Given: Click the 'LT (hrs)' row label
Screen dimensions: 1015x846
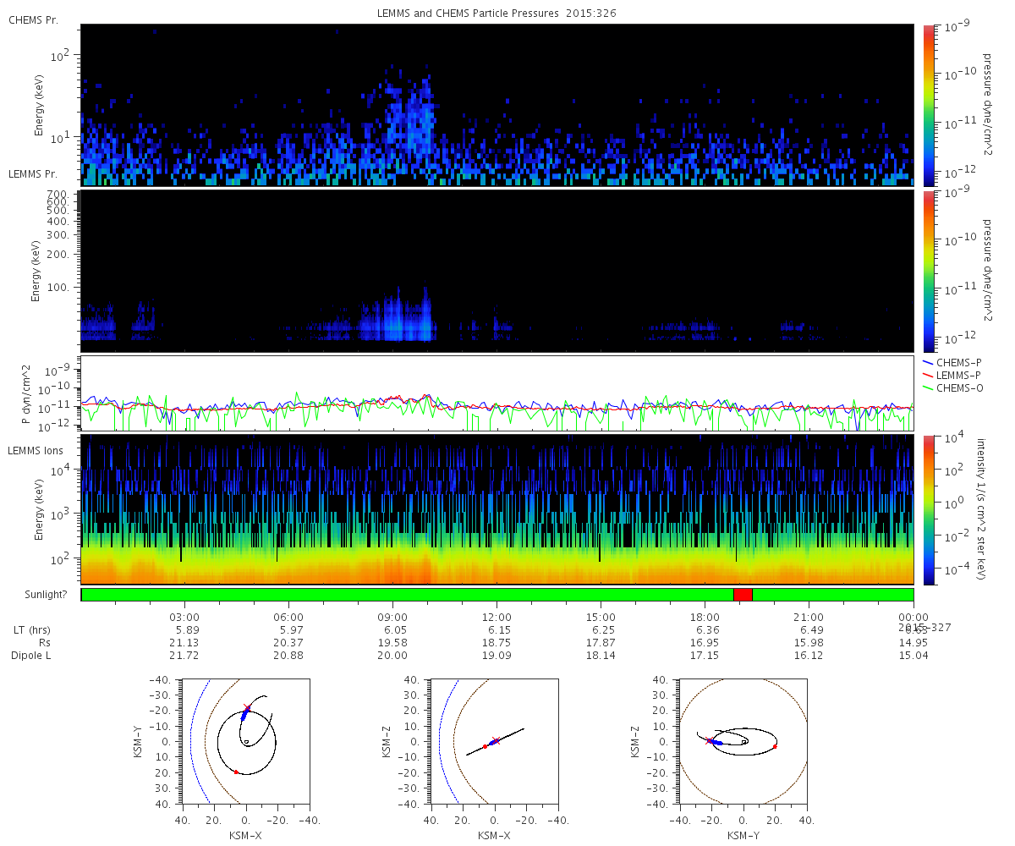Looking at the screenshot, I should [30, 630].
